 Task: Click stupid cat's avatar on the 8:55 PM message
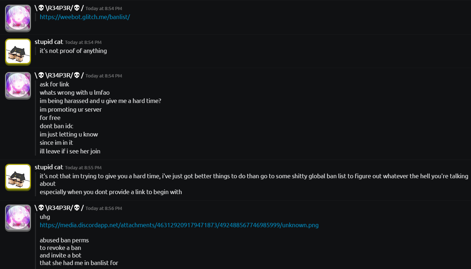tap(18, 177)
